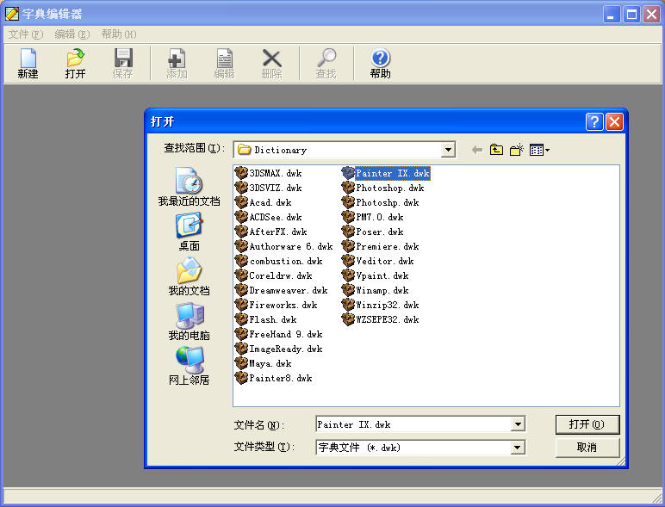
Task: Select the file ACDSee.dwk
Action: (x=269, y=217)
